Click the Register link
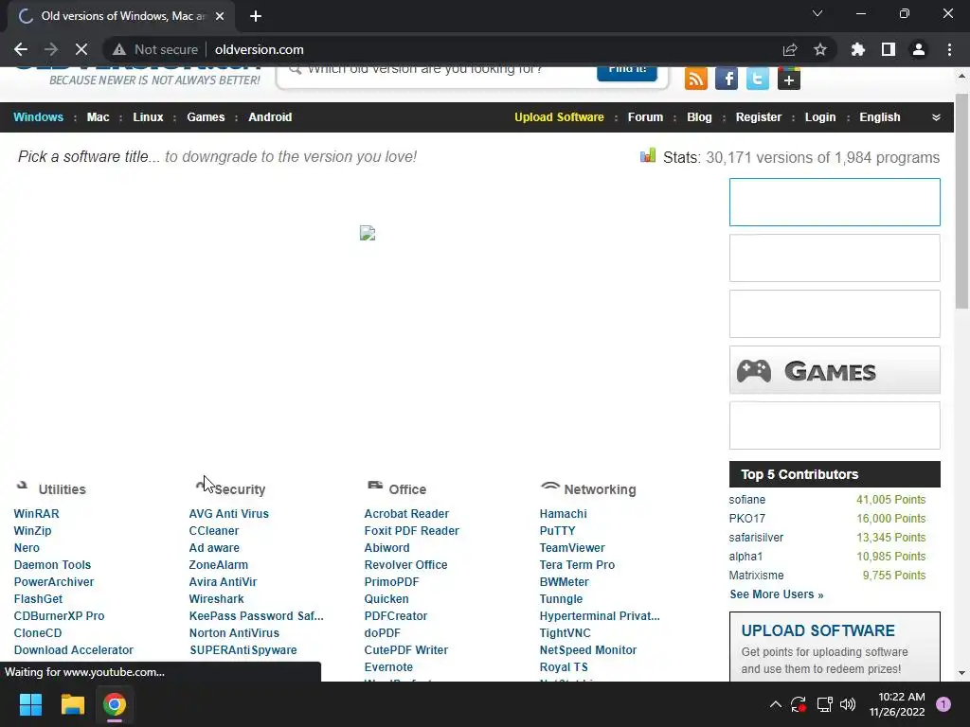This screenshot has height=727, width=970. [x=759, y=116]
